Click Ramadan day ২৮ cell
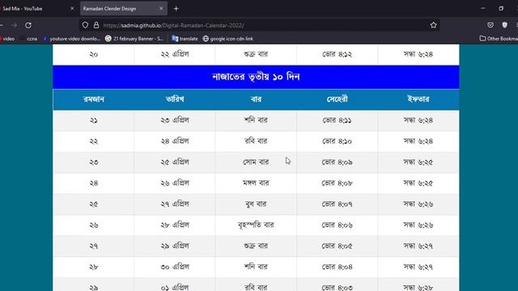 pos(94,267)
